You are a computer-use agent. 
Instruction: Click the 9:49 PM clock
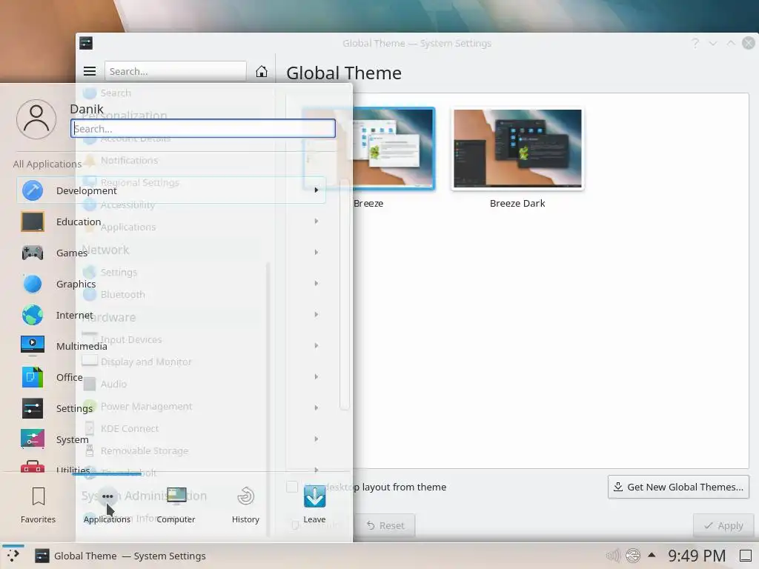[697, 556]
